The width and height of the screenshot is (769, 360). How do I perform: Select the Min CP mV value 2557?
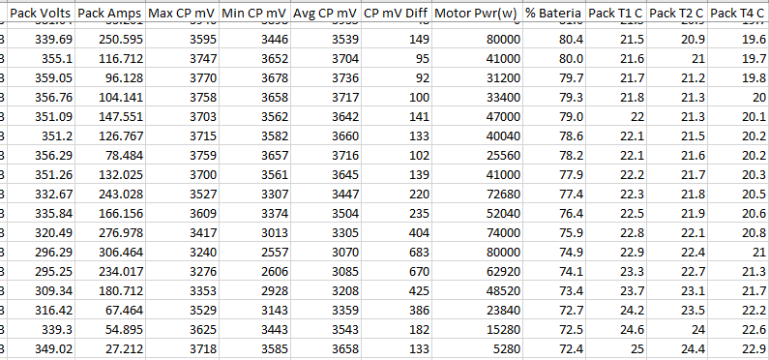pos(254,253)
